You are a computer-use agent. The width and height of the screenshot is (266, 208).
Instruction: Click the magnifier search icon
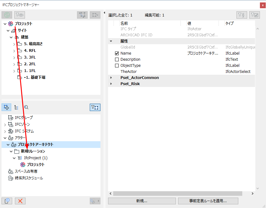click(26, 107)
